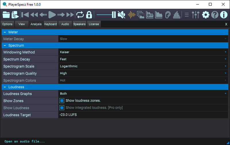The height and width of the screenshot is (145, 230).
Task: Click the Loudness Target value field
Action: [143, 115]
